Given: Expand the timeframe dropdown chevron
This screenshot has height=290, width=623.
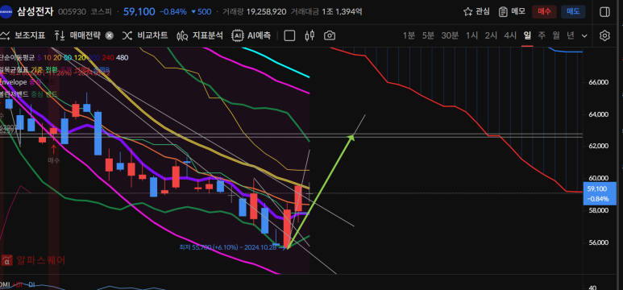Looking at the screenshot, I should (584, 35).
